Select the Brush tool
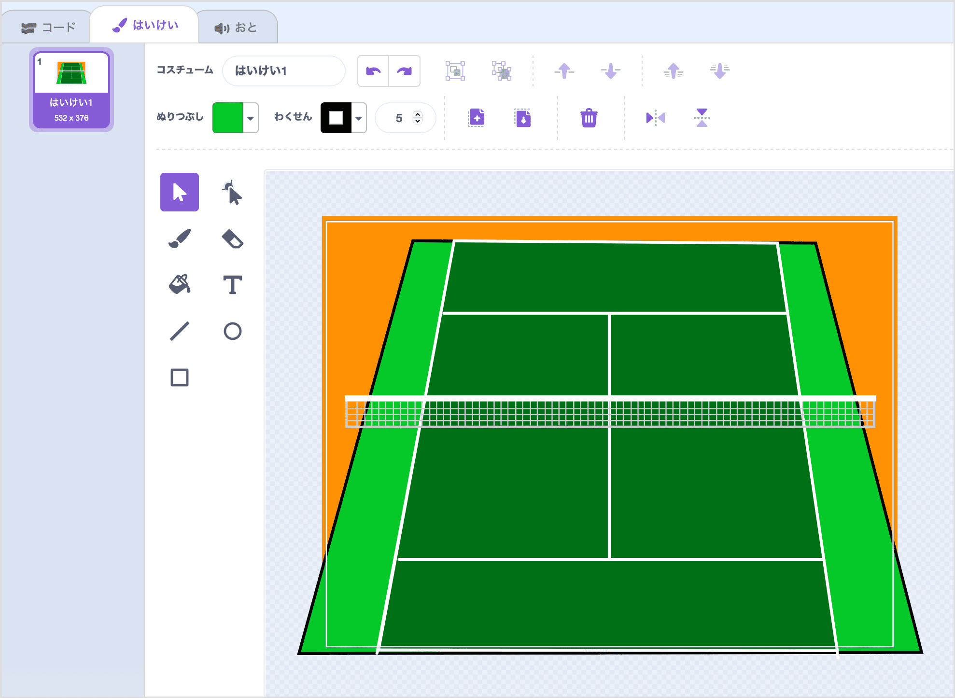The width and height of the screenshot is (955, 698). click(180, 238)
